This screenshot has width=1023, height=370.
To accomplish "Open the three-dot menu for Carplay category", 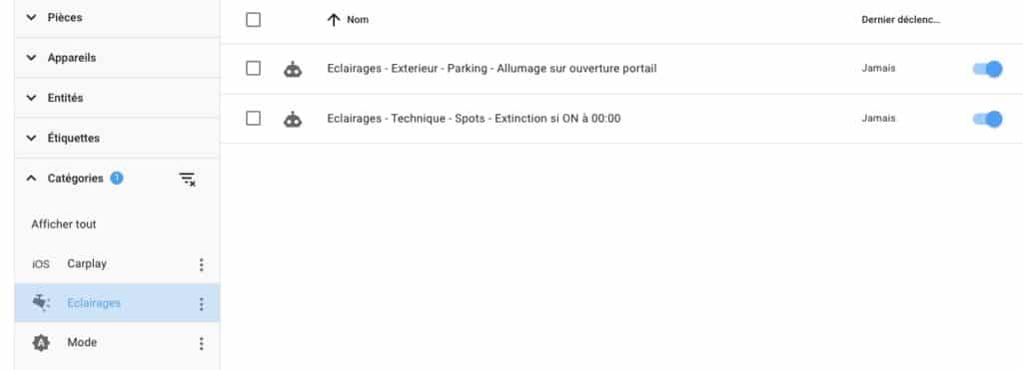I will (x=201, y=264).
